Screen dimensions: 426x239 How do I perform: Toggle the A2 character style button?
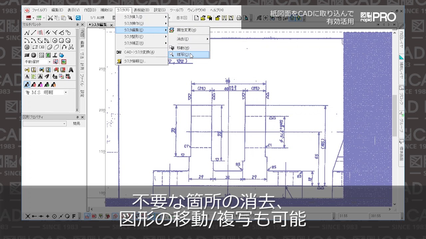tap(34, 85)
